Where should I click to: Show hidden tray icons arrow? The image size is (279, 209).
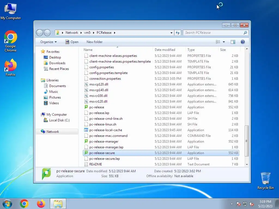[x=232, y=204]
